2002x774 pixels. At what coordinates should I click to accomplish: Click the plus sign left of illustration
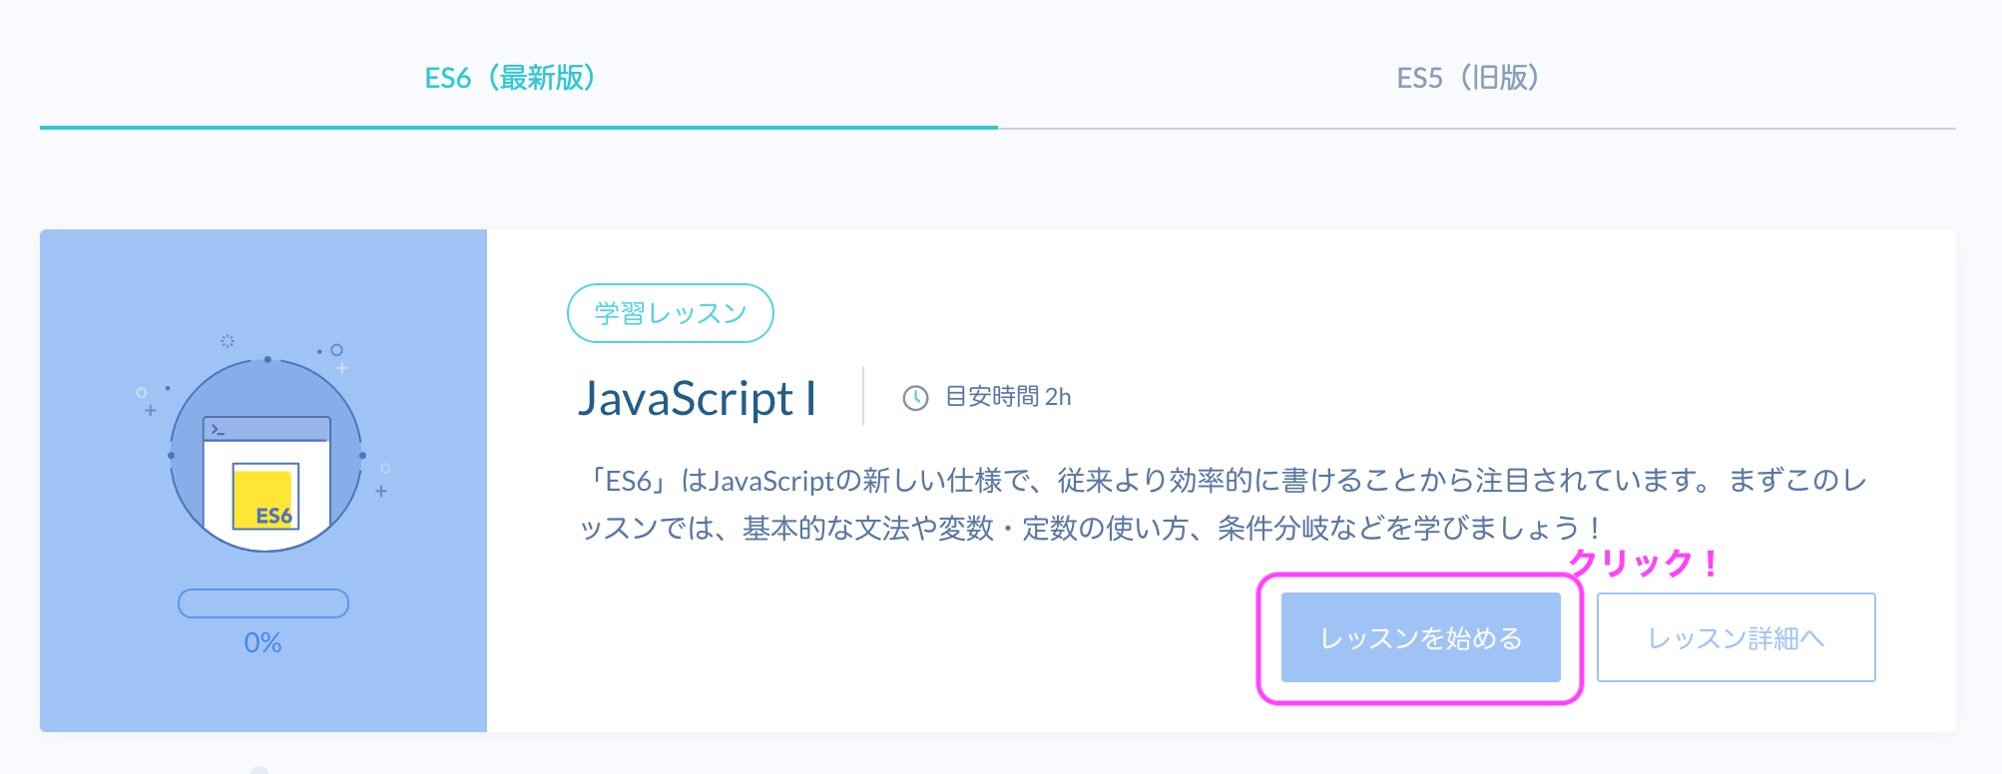coord(151,411)
